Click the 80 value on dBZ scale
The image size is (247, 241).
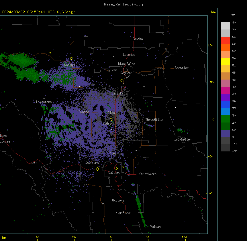(234, 23)
